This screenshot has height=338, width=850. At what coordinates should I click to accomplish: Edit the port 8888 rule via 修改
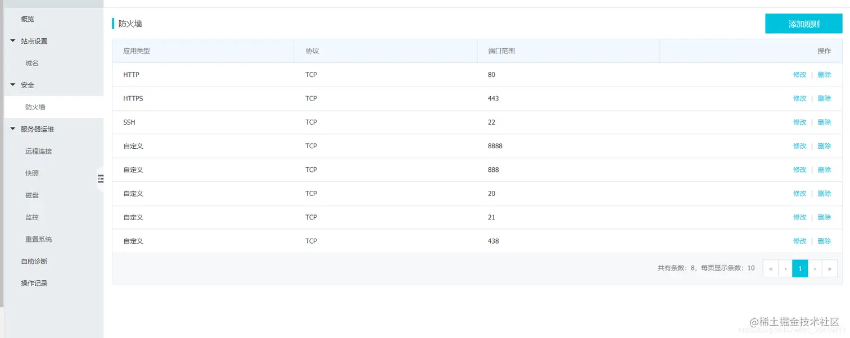(799, 146)
